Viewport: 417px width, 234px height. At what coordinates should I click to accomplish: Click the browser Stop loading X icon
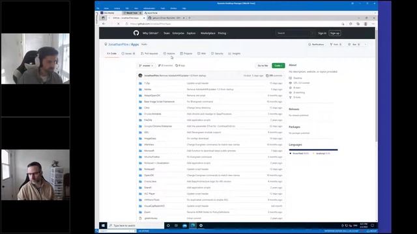point(119,24)
